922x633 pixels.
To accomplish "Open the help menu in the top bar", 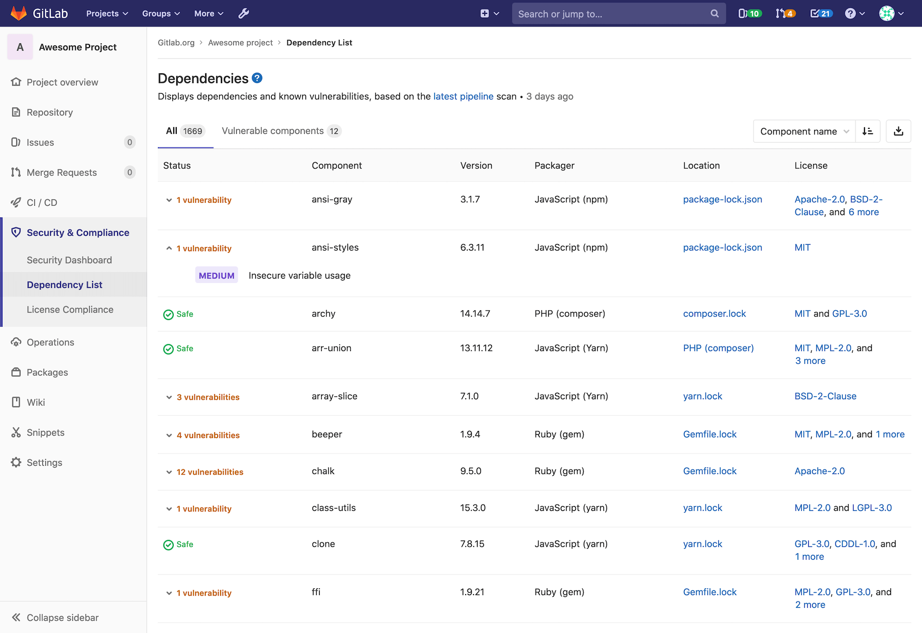I will pos(855,13).
